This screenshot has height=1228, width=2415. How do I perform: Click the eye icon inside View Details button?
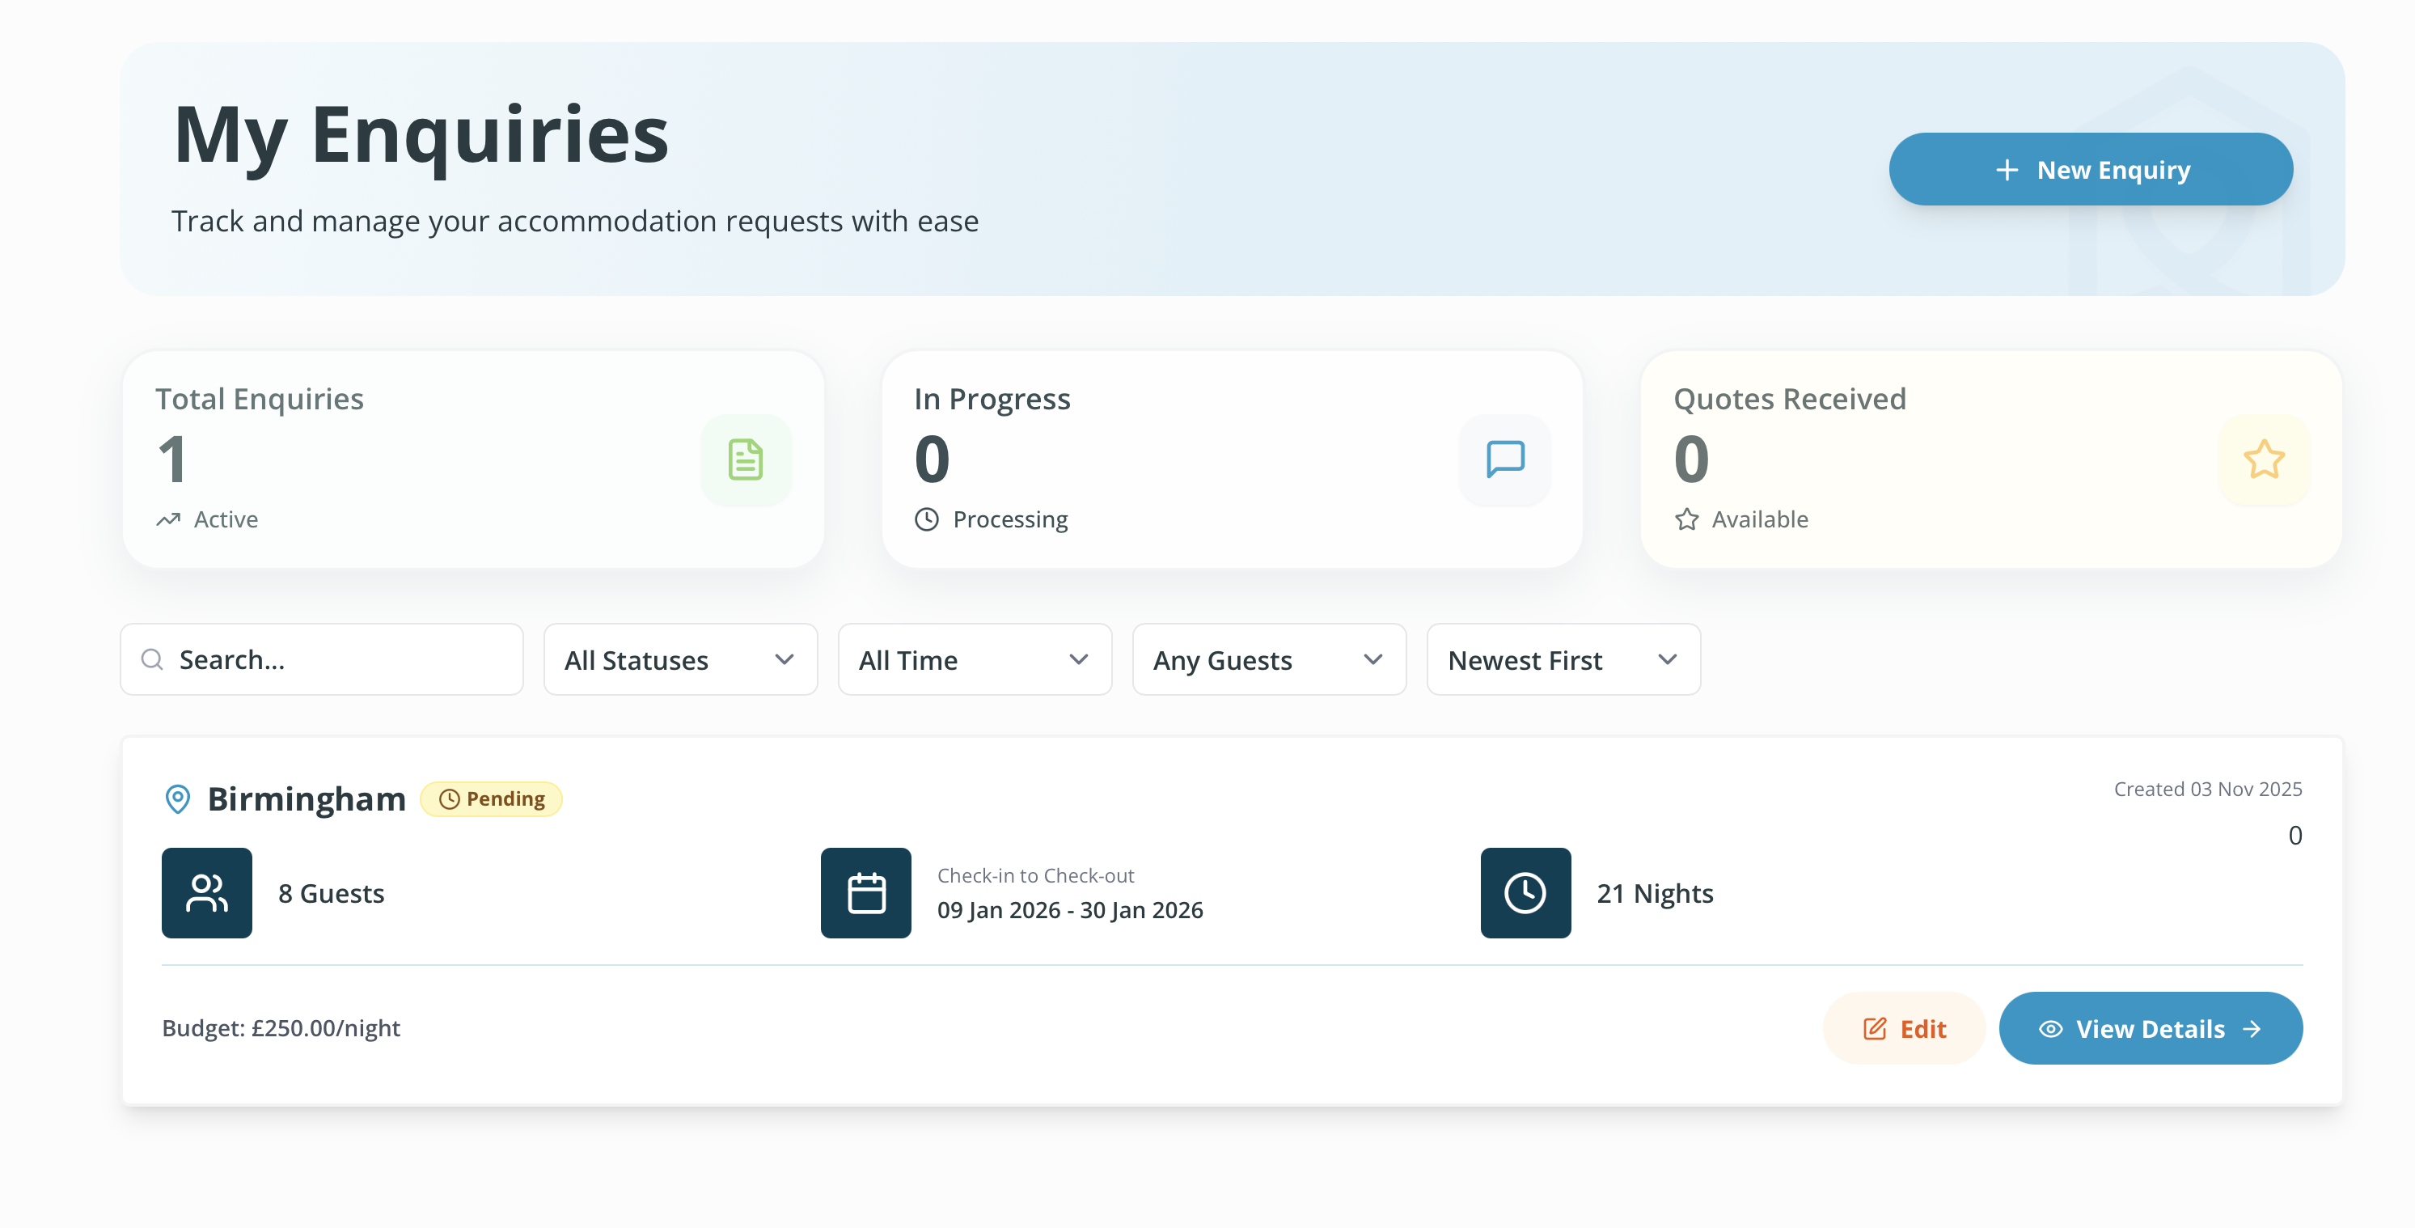pyautogui.click(x=2049, y=1028)
